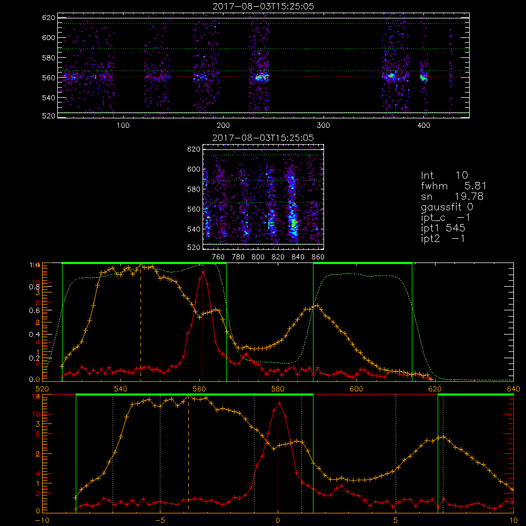Click the orange dashed vertical marker in bottom profile plot
This screenshot has height=526, width=526.
pyautogui.click(x=188, y=453)
